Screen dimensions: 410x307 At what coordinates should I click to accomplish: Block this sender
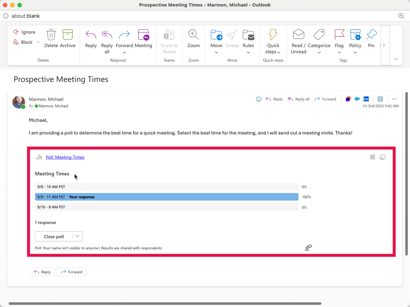(23, 42)
